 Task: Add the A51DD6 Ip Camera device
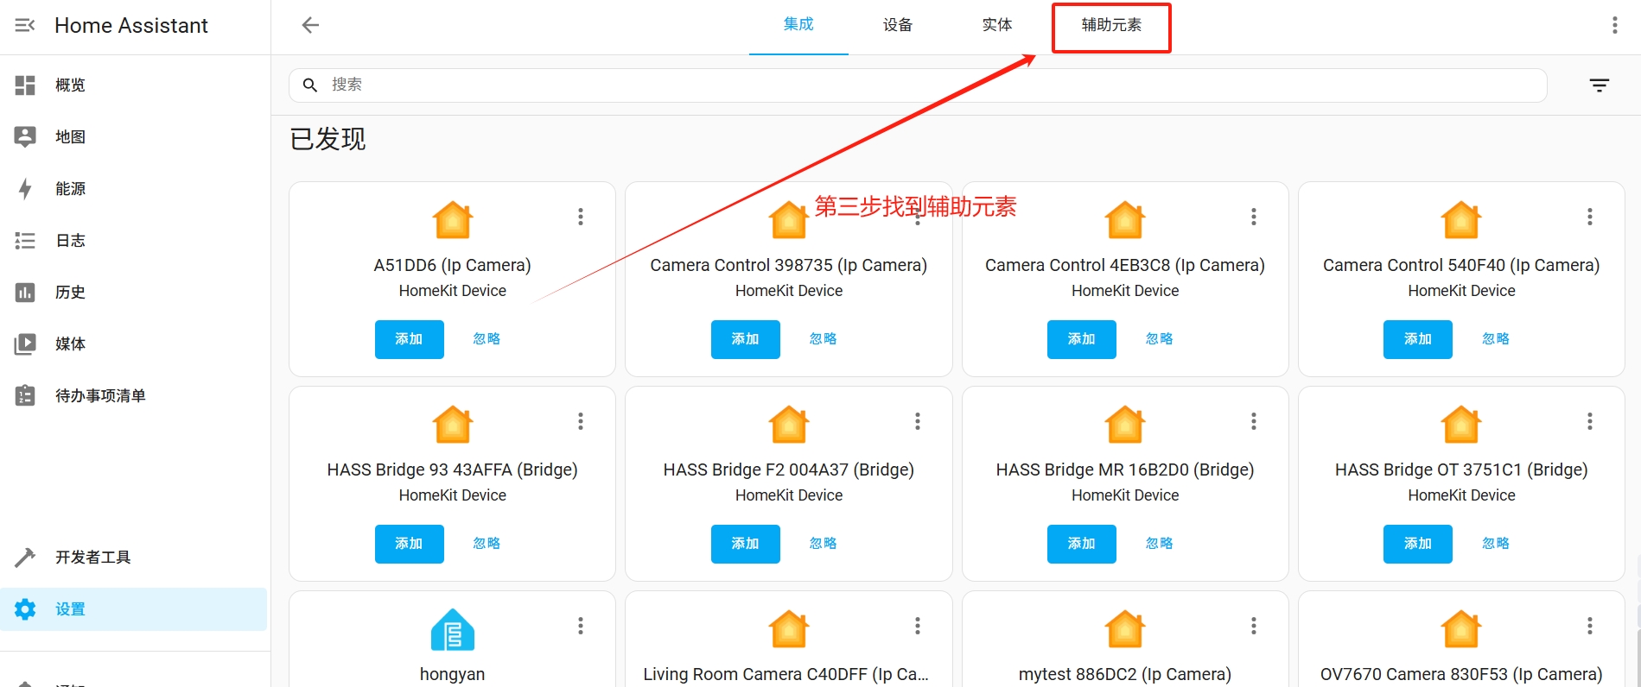tap(409, 339)
